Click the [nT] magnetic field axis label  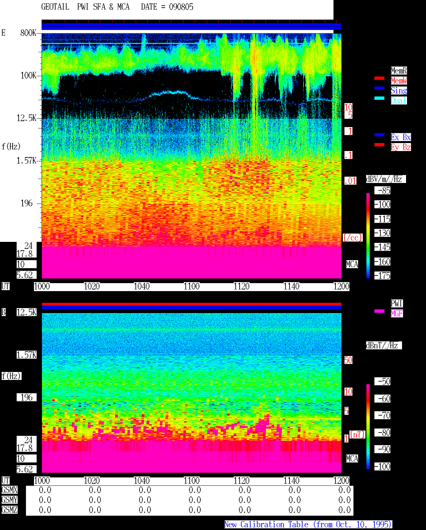point(358,435)
